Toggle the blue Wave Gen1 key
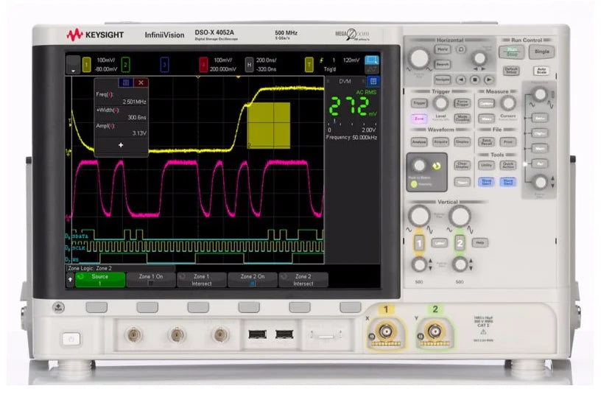This screenshot has height=397, width=612. click(486, 182)
